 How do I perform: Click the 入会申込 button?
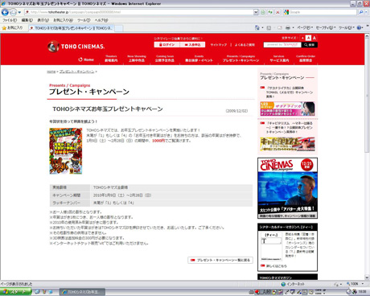click(192, 45)
